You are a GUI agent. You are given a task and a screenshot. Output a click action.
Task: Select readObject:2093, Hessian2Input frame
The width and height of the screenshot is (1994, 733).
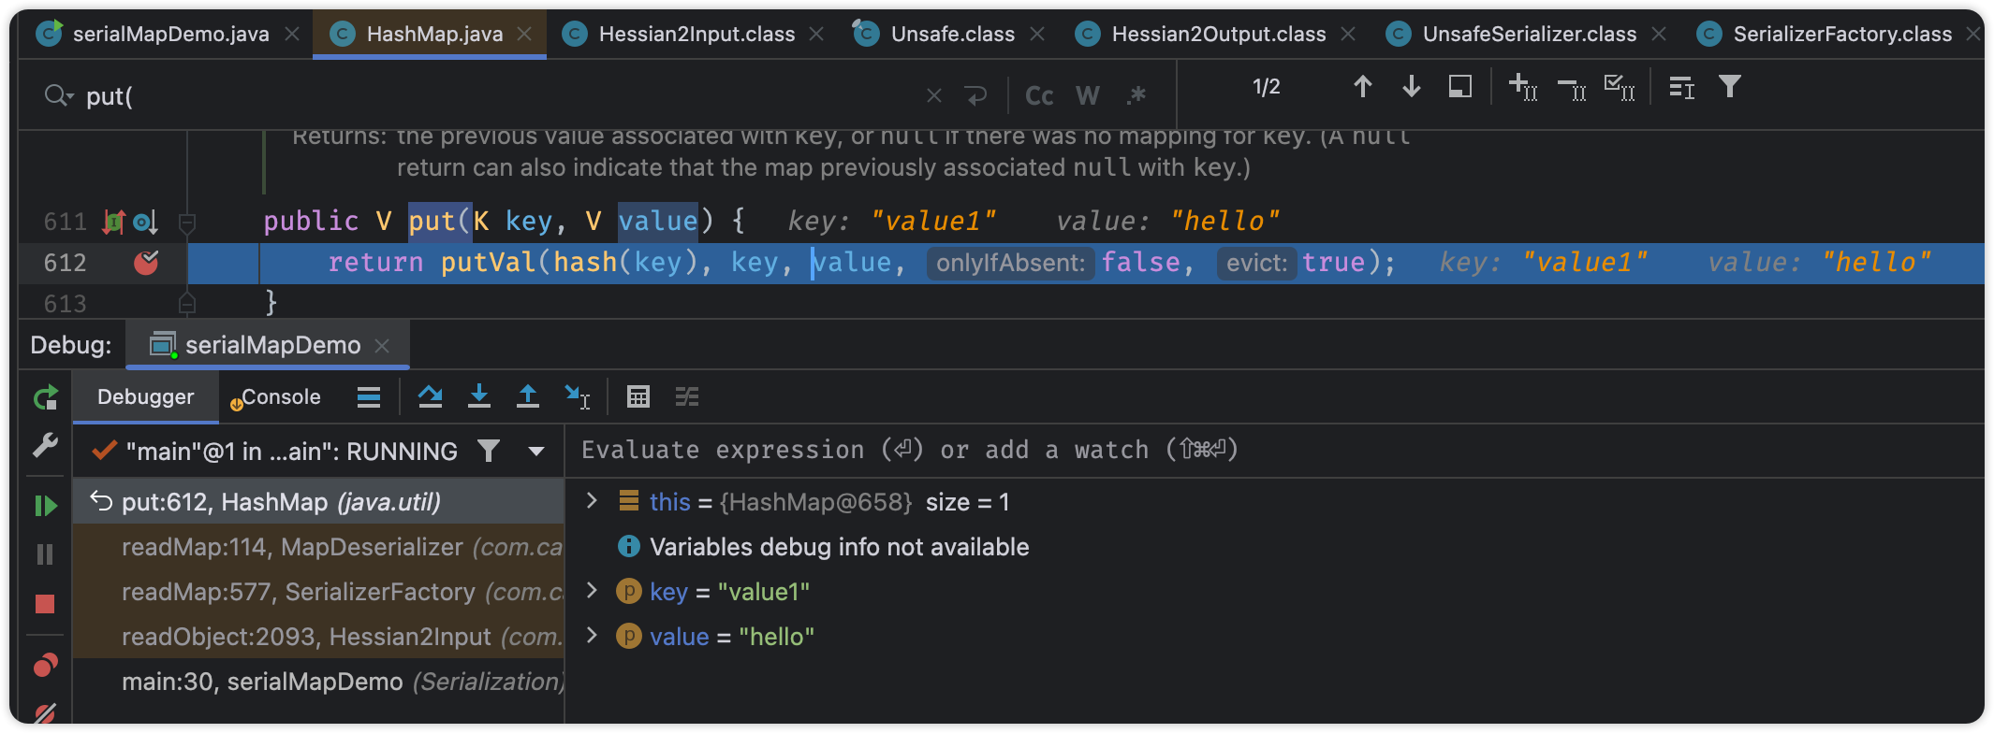pos(318,637)
